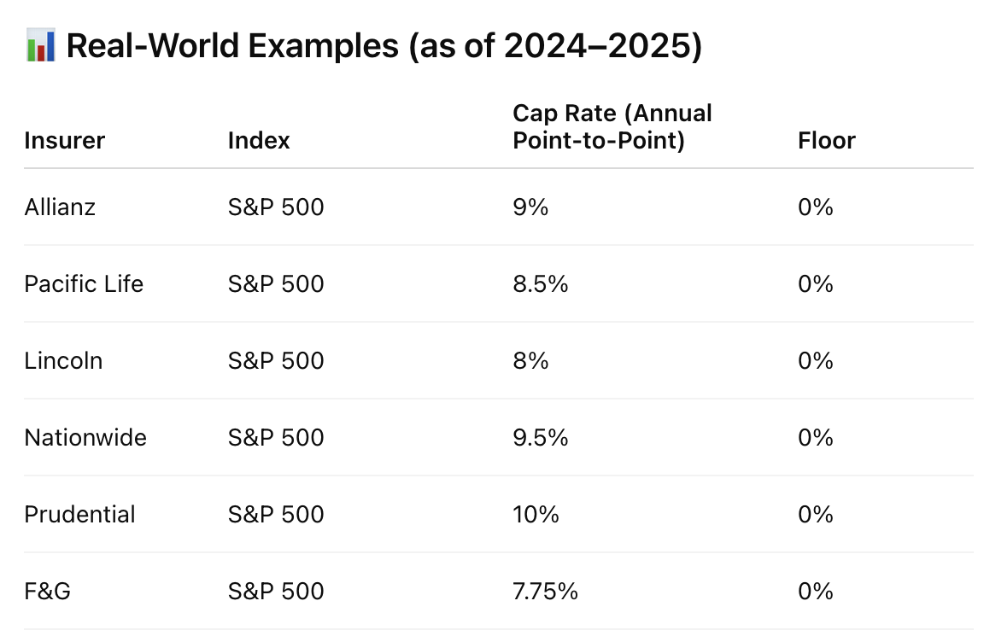This screenshot has height=630, width=984.
Task: Select the Nationwide insurer cell
Action: (85, 437)
